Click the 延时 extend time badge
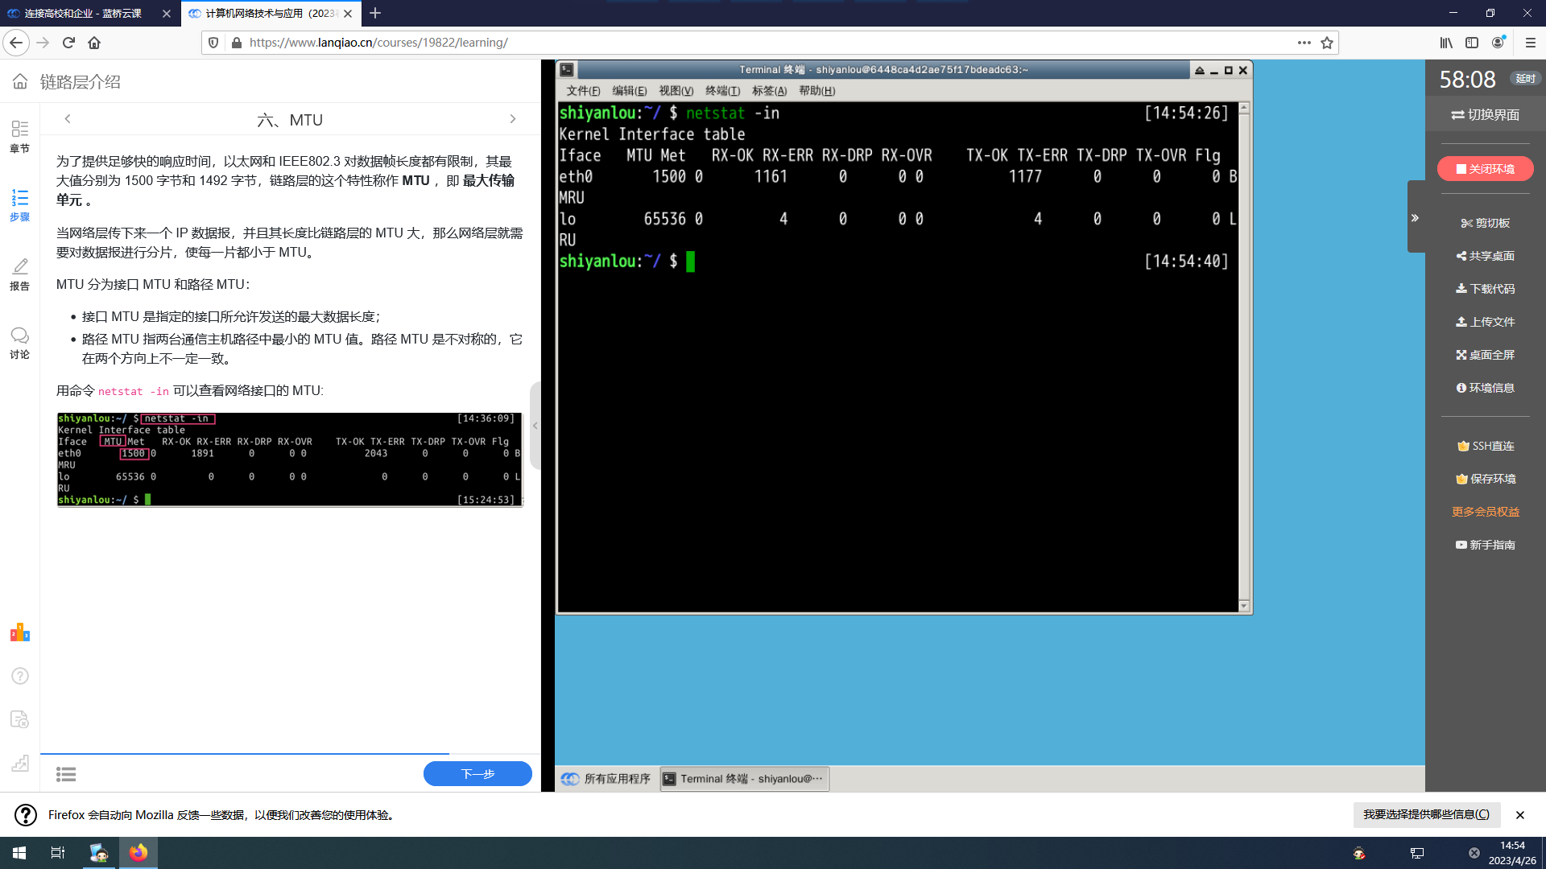The height and width of the screenshot is (869, 1546). tap(1525, 79)
